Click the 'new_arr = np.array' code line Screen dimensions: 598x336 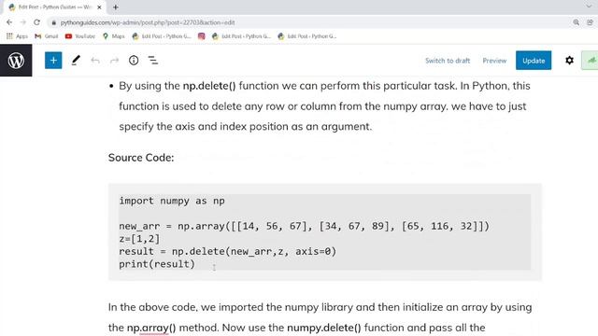tap(304, 226)
